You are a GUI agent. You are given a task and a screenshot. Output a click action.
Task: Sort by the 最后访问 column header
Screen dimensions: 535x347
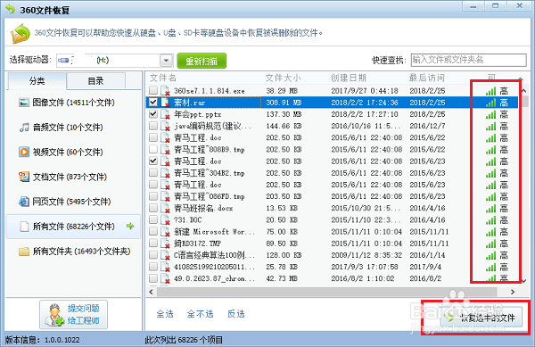click(427, 78)
